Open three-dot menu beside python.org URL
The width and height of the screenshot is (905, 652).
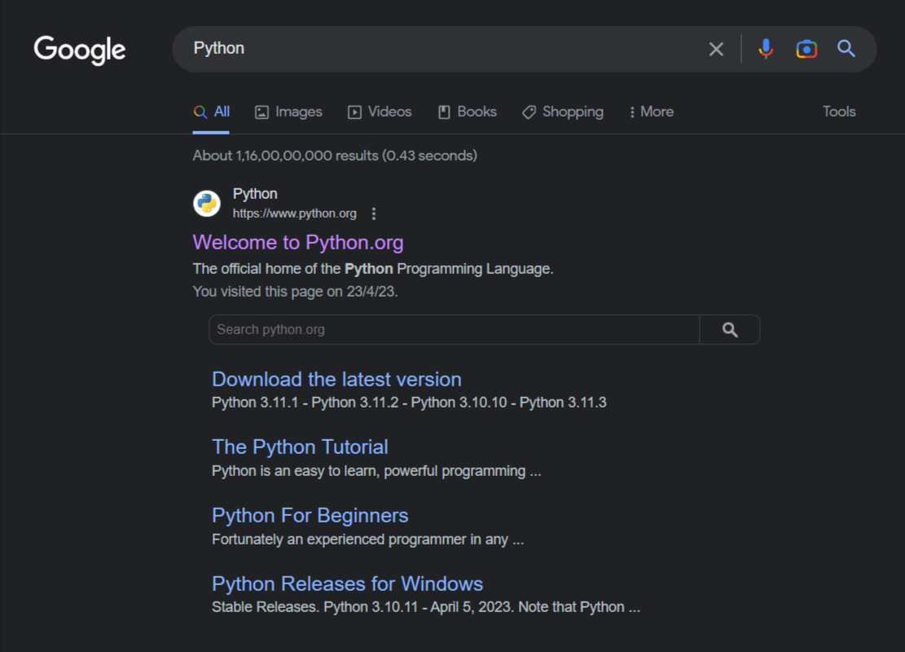coord(374,214)
